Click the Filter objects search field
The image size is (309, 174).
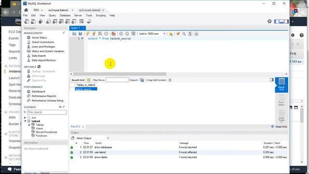(x=47, y=112)
